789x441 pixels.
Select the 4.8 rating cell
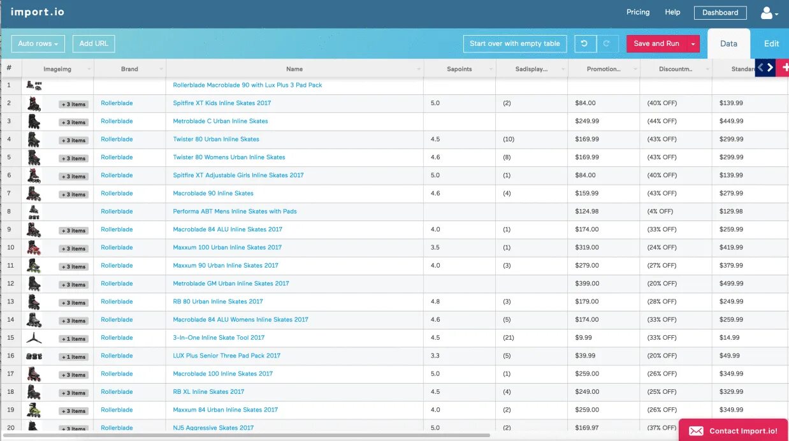(x=460, y=301)
